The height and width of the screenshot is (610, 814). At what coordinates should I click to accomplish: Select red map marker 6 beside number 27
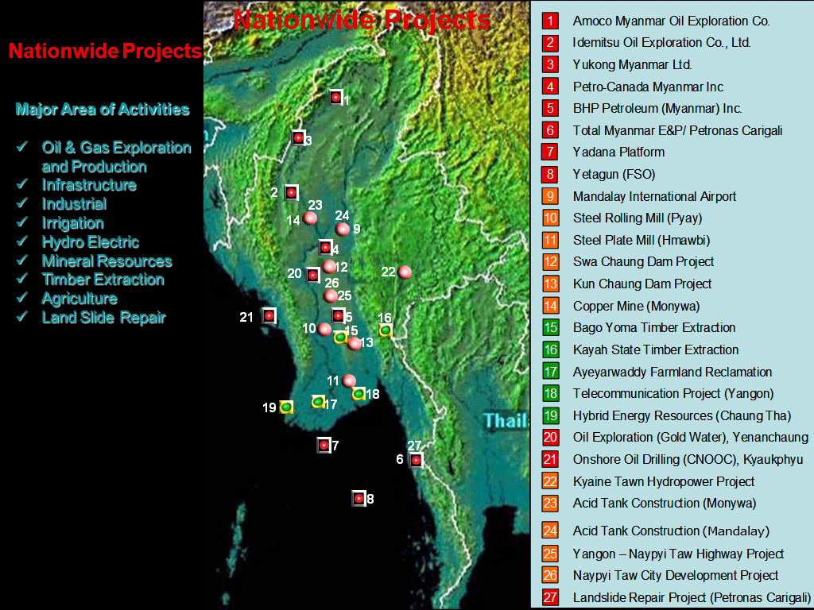[x=416, y=460]
